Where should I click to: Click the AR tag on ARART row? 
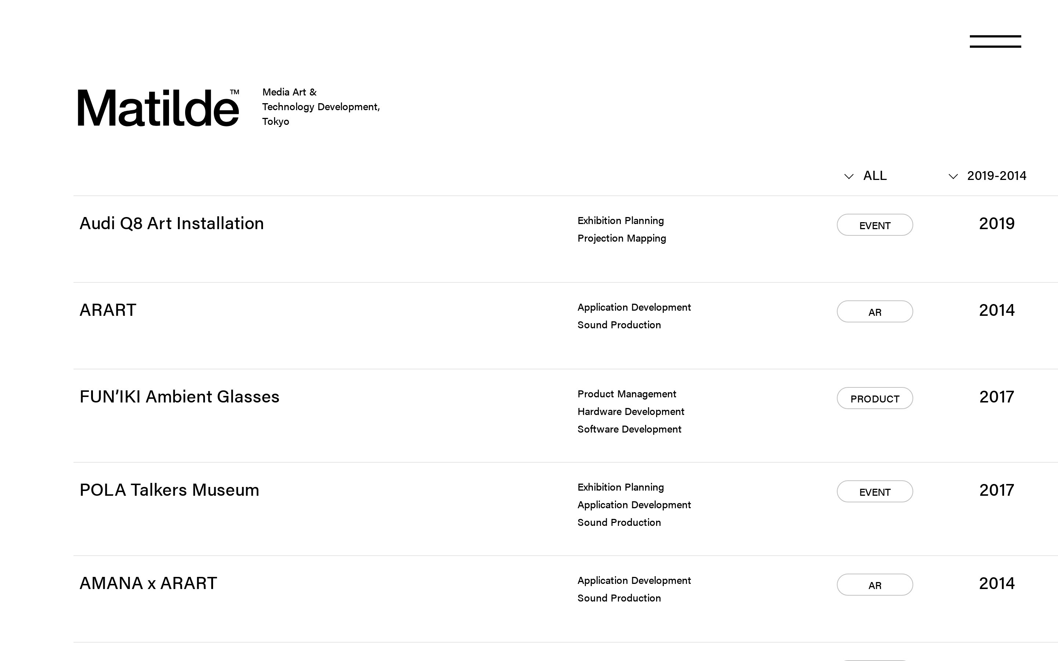click(x=874, y=312)
